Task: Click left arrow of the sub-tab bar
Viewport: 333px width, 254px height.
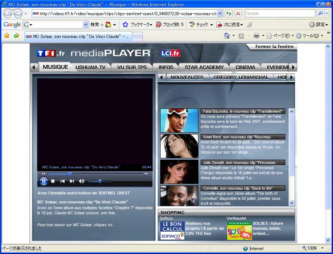Action: 161,77
